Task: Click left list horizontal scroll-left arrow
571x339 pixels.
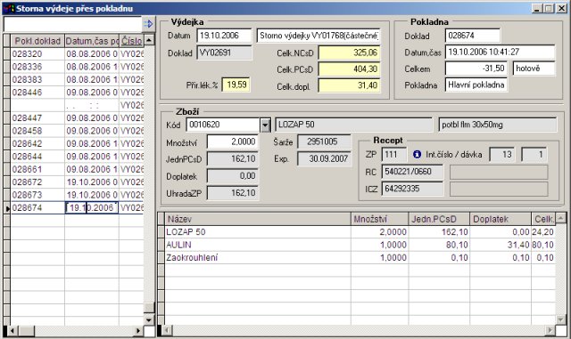Action: (x=12, y=331)
